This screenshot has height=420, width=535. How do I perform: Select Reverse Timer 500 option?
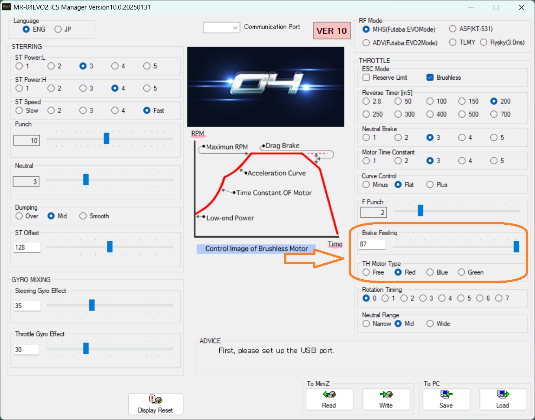point(462,114)
